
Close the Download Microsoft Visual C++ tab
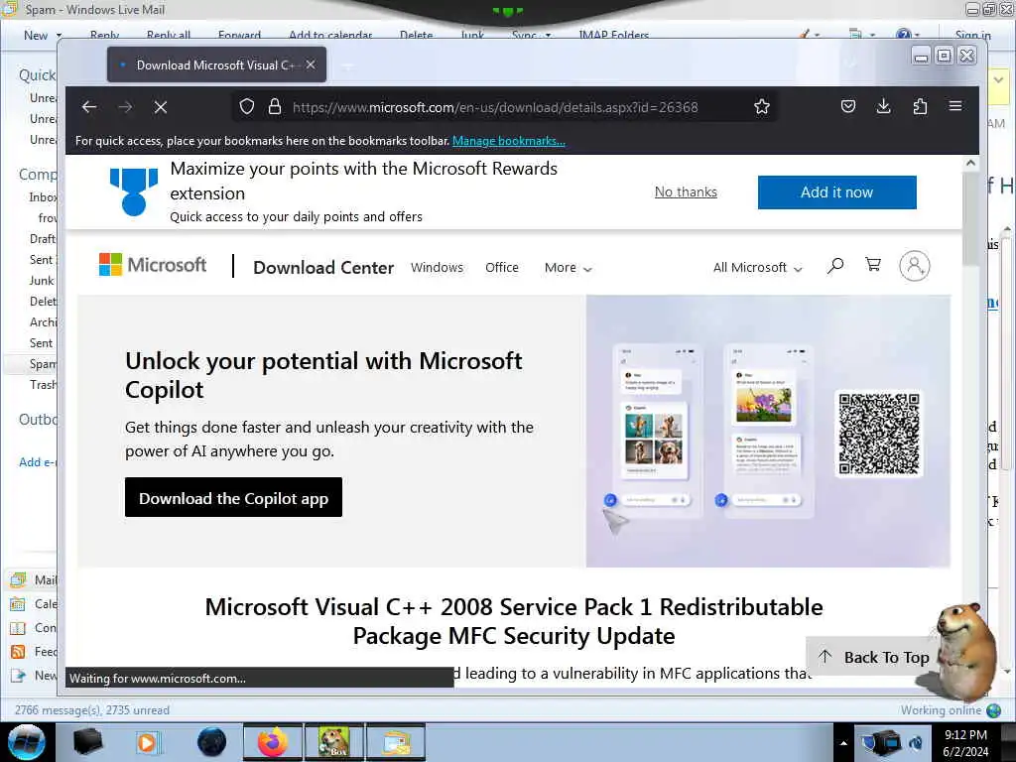coord(311,64)
